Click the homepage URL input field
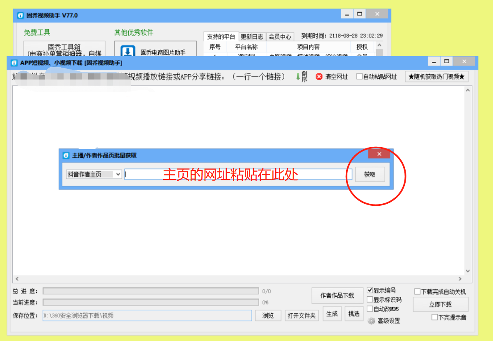The image size is (493, 341). [238, 174]
